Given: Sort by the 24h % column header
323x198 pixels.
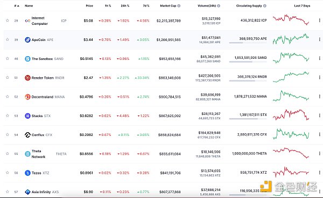Looking at the screenshot, I should pos(125,6).
